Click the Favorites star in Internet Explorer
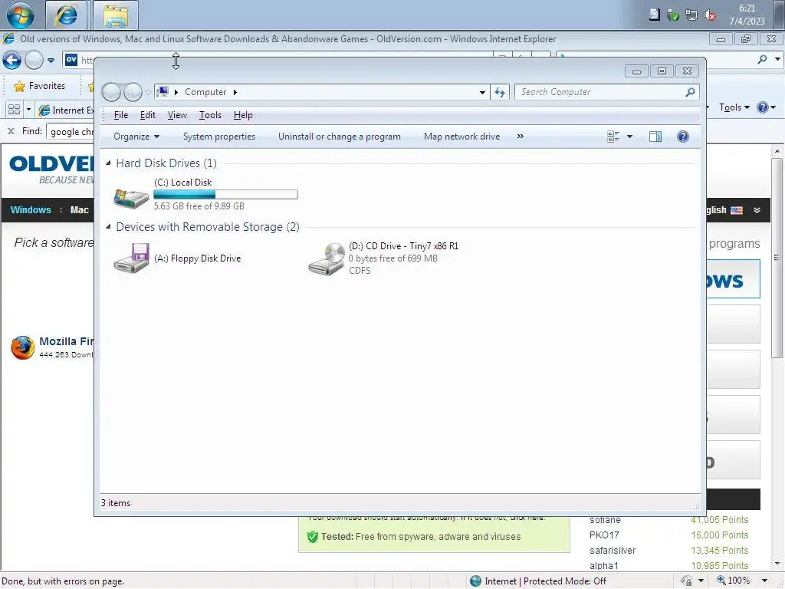The width and height of the screenshot is (785, 589). click(x=19, y=86)
